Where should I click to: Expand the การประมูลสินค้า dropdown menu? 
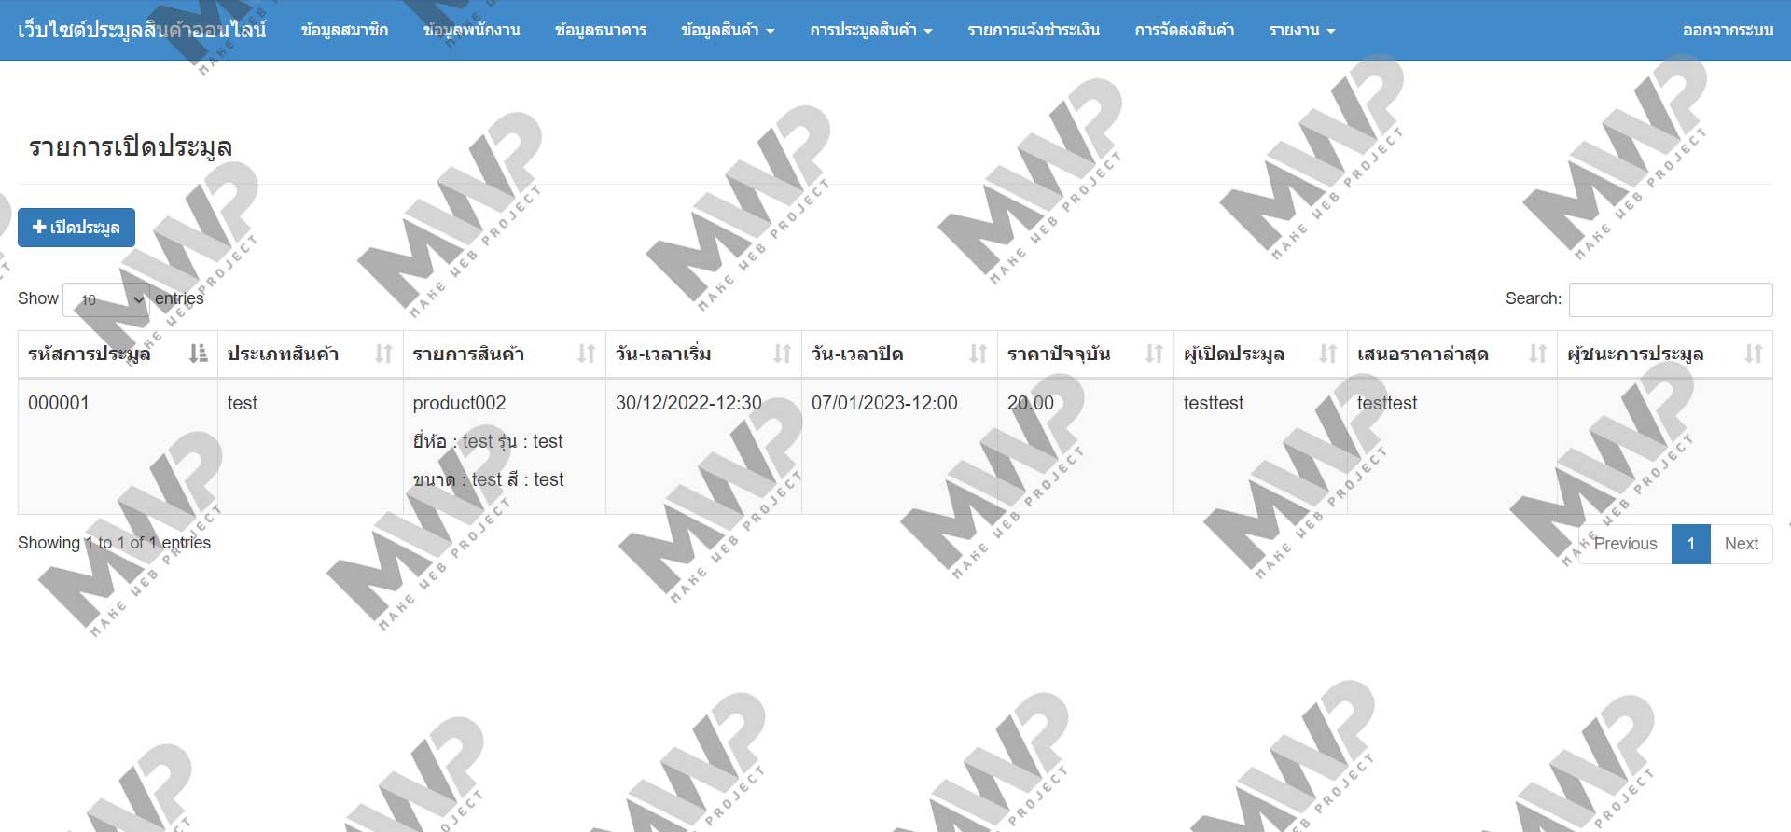click(871, 30)
